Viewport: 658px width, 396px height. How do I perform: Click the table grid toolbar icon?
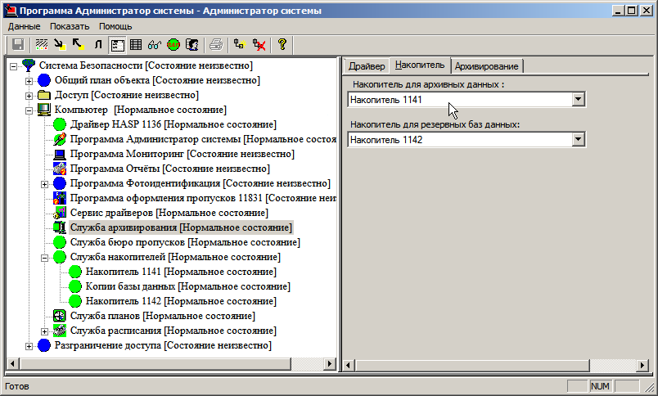(x=136, y=45)
